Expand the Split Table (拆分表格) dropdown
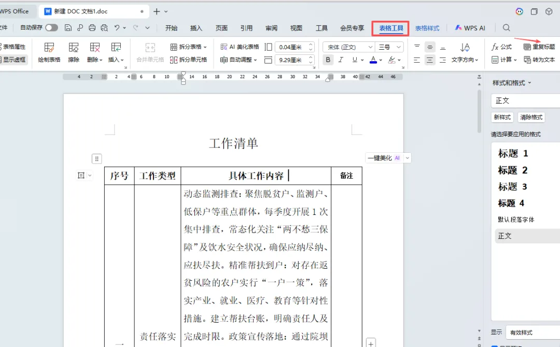The width and height of the screenshot is (560, 347). (x=205, y=47)
